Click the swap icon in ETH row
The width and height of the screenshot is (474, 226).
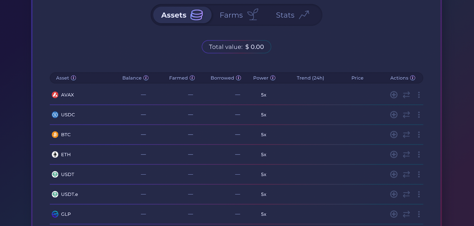[x=406, y=154]
